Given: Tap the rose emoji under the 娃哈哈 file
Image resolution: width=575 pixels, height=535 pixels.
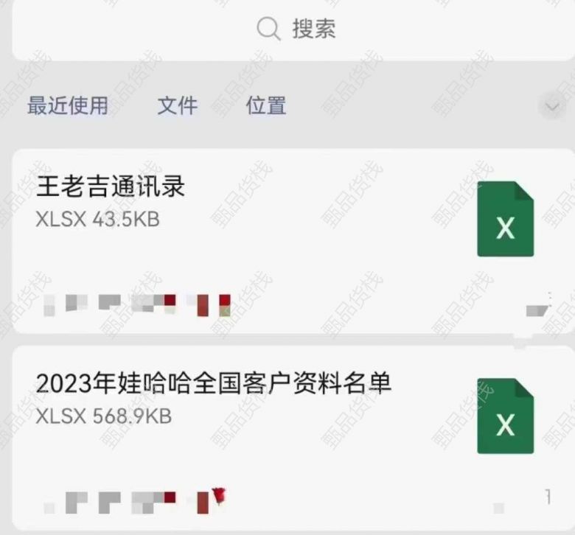Looking at the screenshot, I should [219, 497].
